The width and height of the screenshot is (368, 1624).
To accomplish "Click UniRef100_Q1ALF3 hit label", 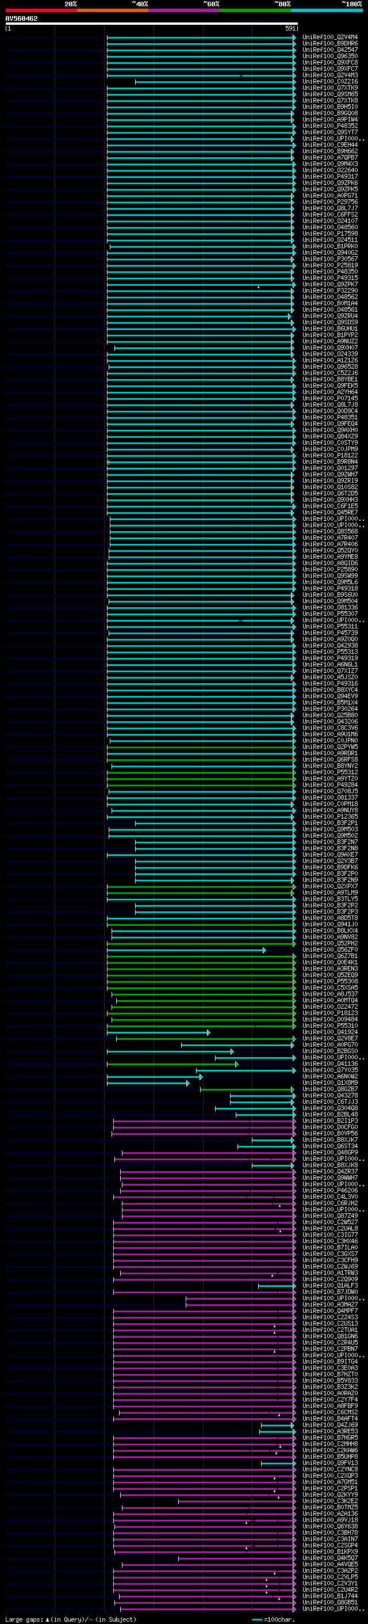I will pos(330,1285).
